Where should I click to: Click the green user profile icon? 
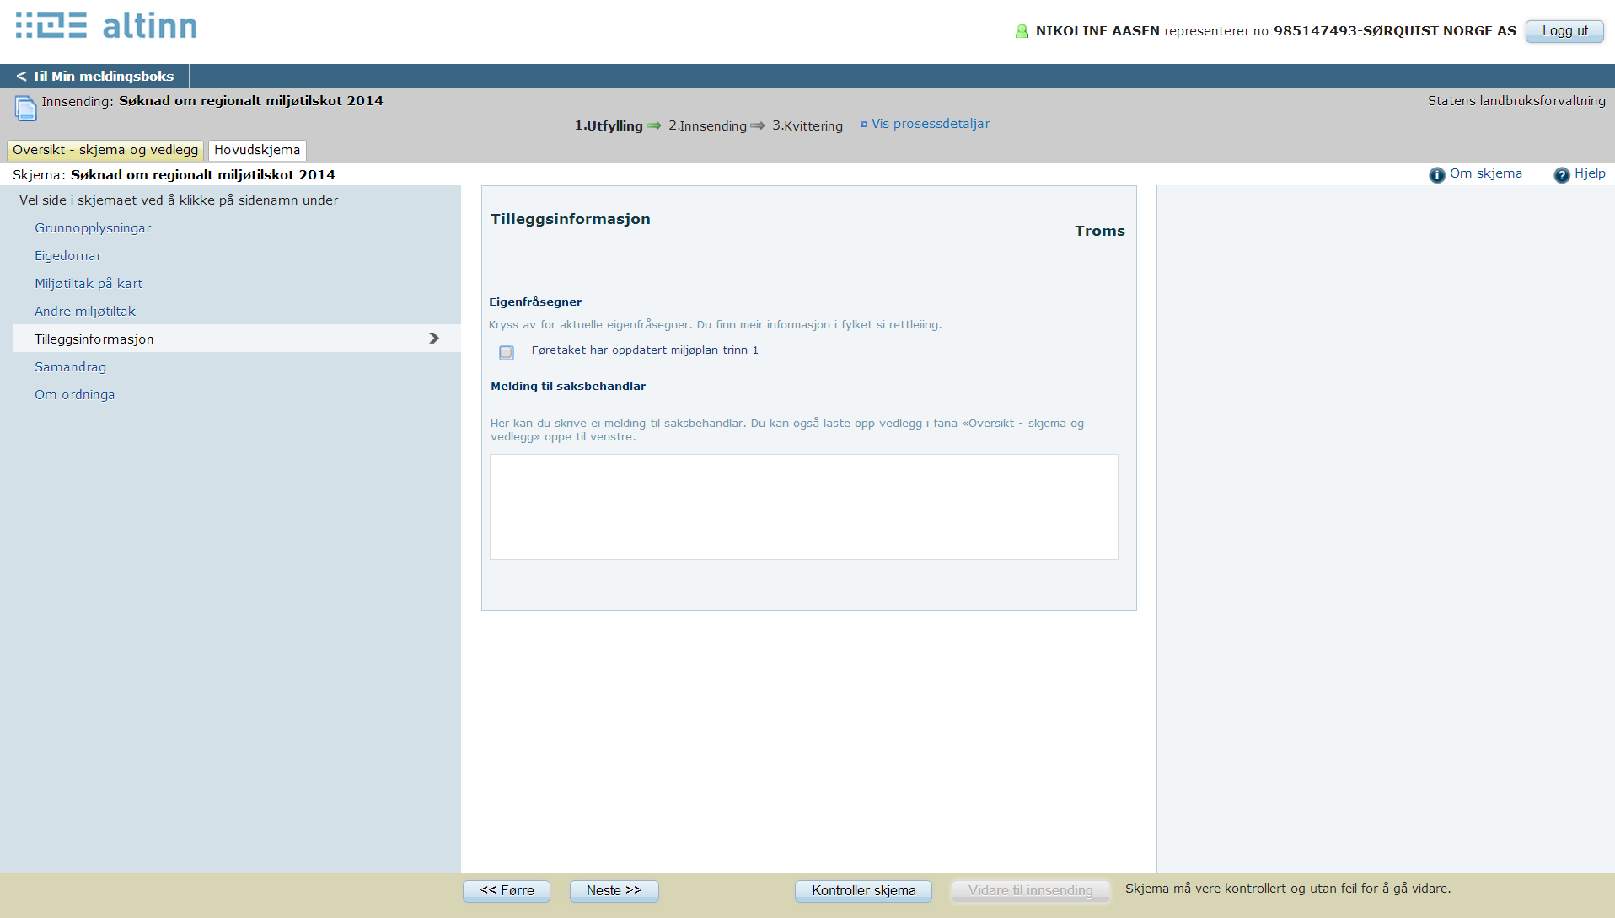point(1022,31)
